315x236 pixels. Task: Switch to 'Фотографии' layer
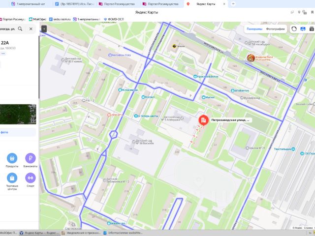275,29
